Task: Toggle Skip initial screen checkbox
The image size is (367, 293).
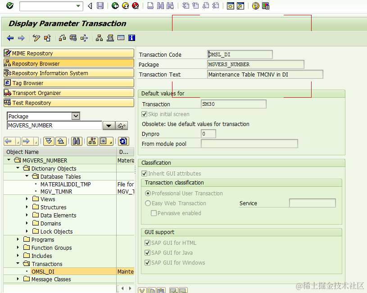Action: [145, 114]
